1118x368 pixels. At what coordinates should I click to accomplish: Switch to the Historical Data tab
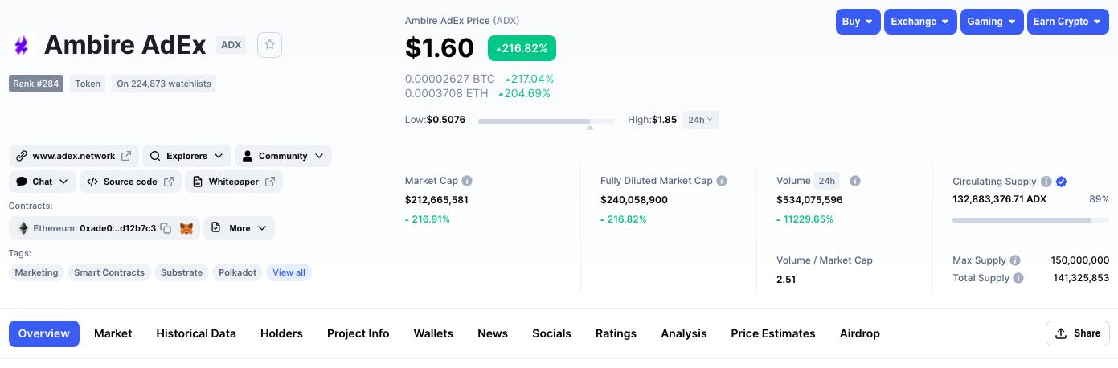click(196, 333)
